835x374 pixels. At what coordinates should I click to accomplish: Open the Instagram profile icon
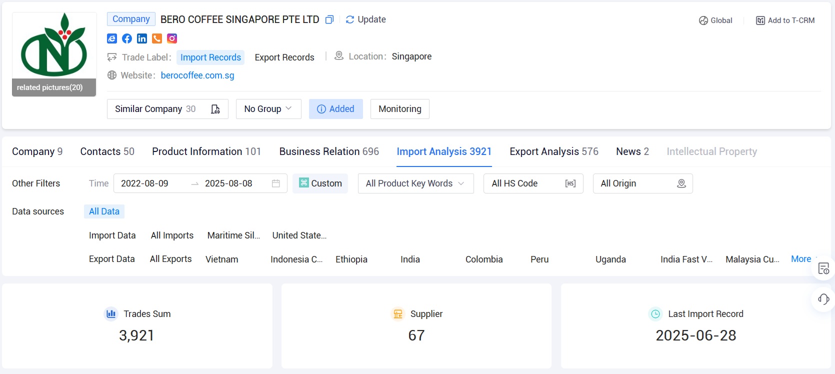point(172,38)
